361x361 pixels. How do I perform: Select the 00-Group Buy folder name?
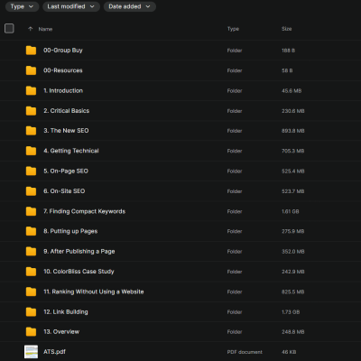coord(63,51)
